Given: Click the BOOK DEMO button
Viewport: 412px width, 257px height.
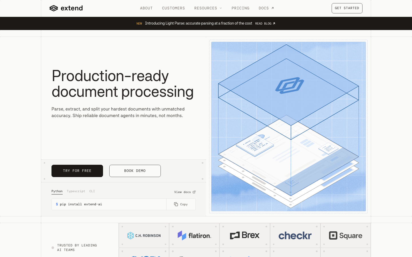Looking at the screenshot, I should [x=135, y=171].
